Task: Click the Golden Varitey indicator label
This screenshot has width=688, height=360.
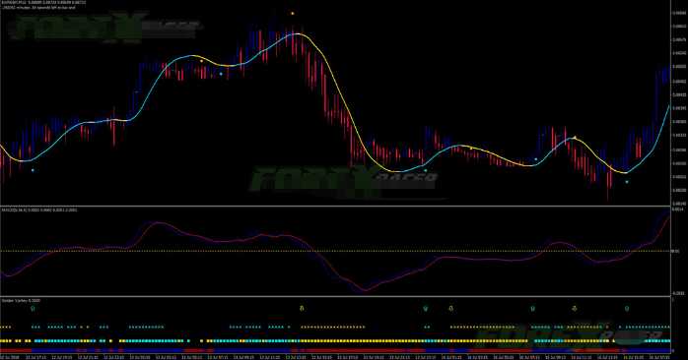Action: tap(21, 300)
